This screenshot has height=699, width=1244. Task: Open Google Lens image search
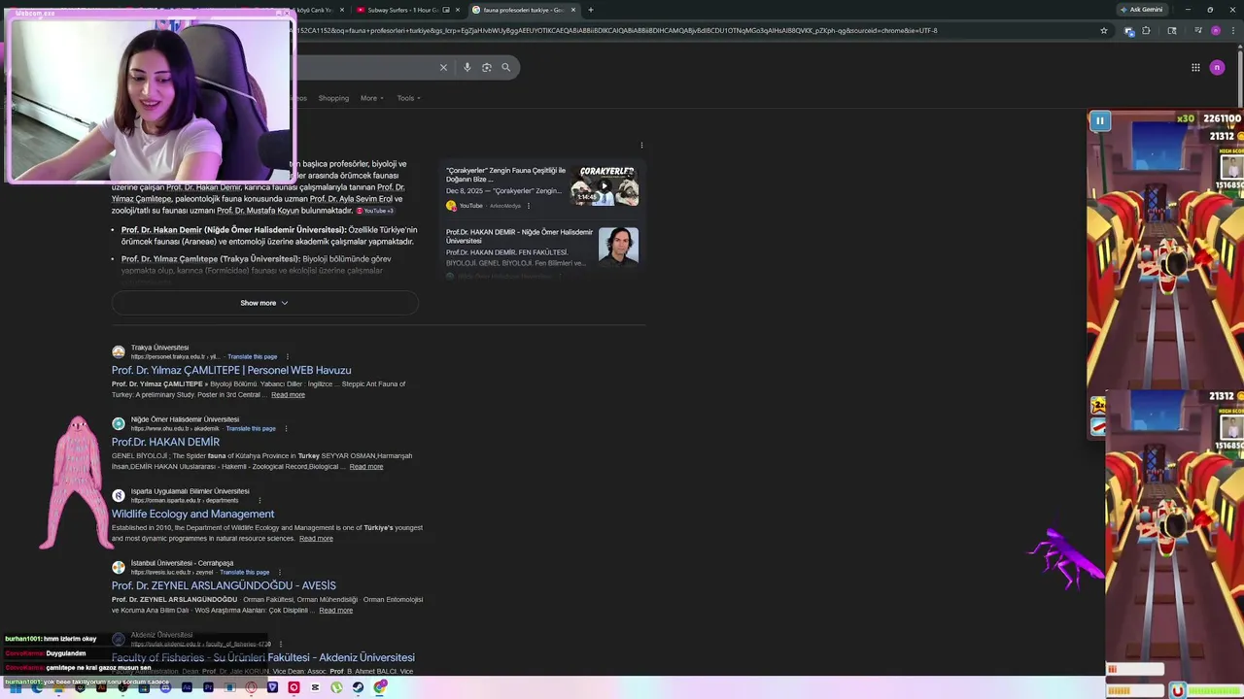[487, 67]
